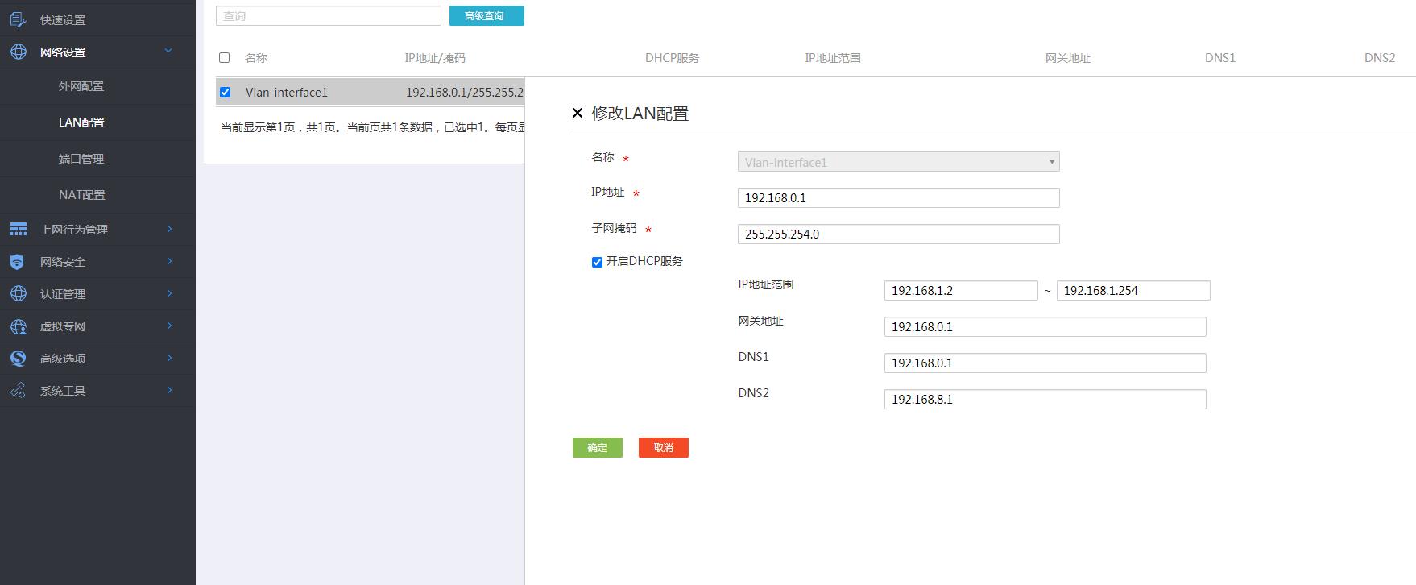Viewport: 1416px width, 585px height.
Task: Click the IP地址范围 column header
Action: coord(833,58)
